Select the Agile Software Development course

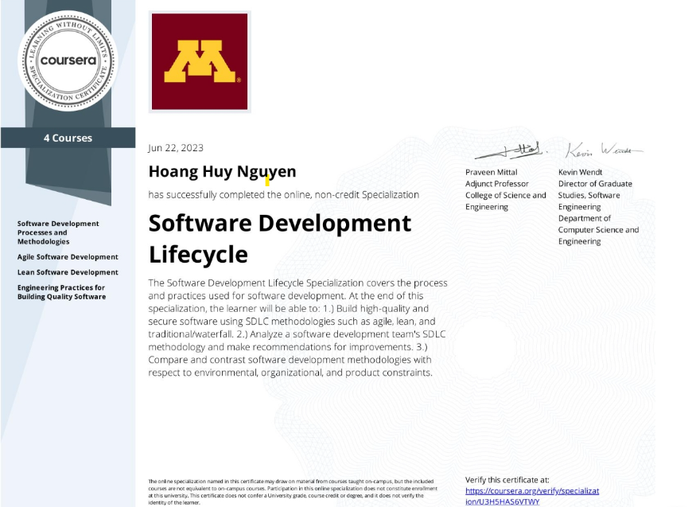68,257
